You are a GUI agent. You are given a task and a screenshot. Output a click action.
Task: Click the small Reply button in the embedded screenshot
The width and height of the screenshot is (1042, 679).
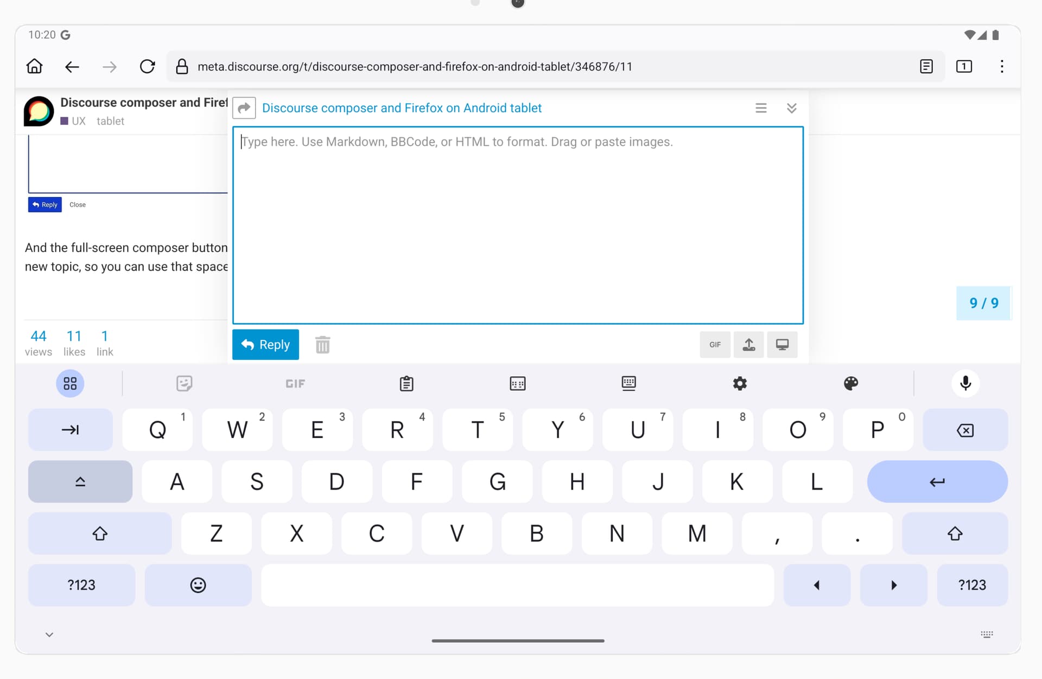pos(45,205)
